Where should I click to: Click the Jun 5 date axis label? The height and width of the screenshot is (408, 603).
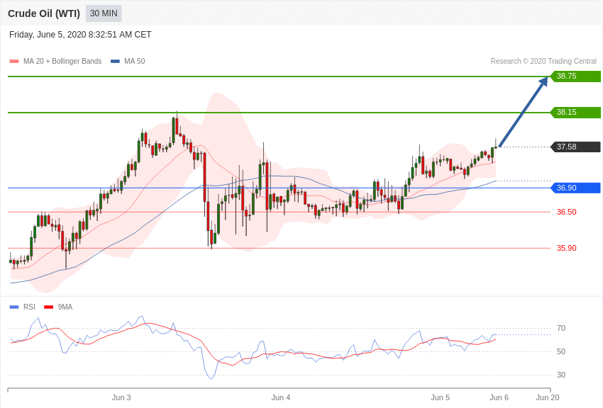point(441,397)
